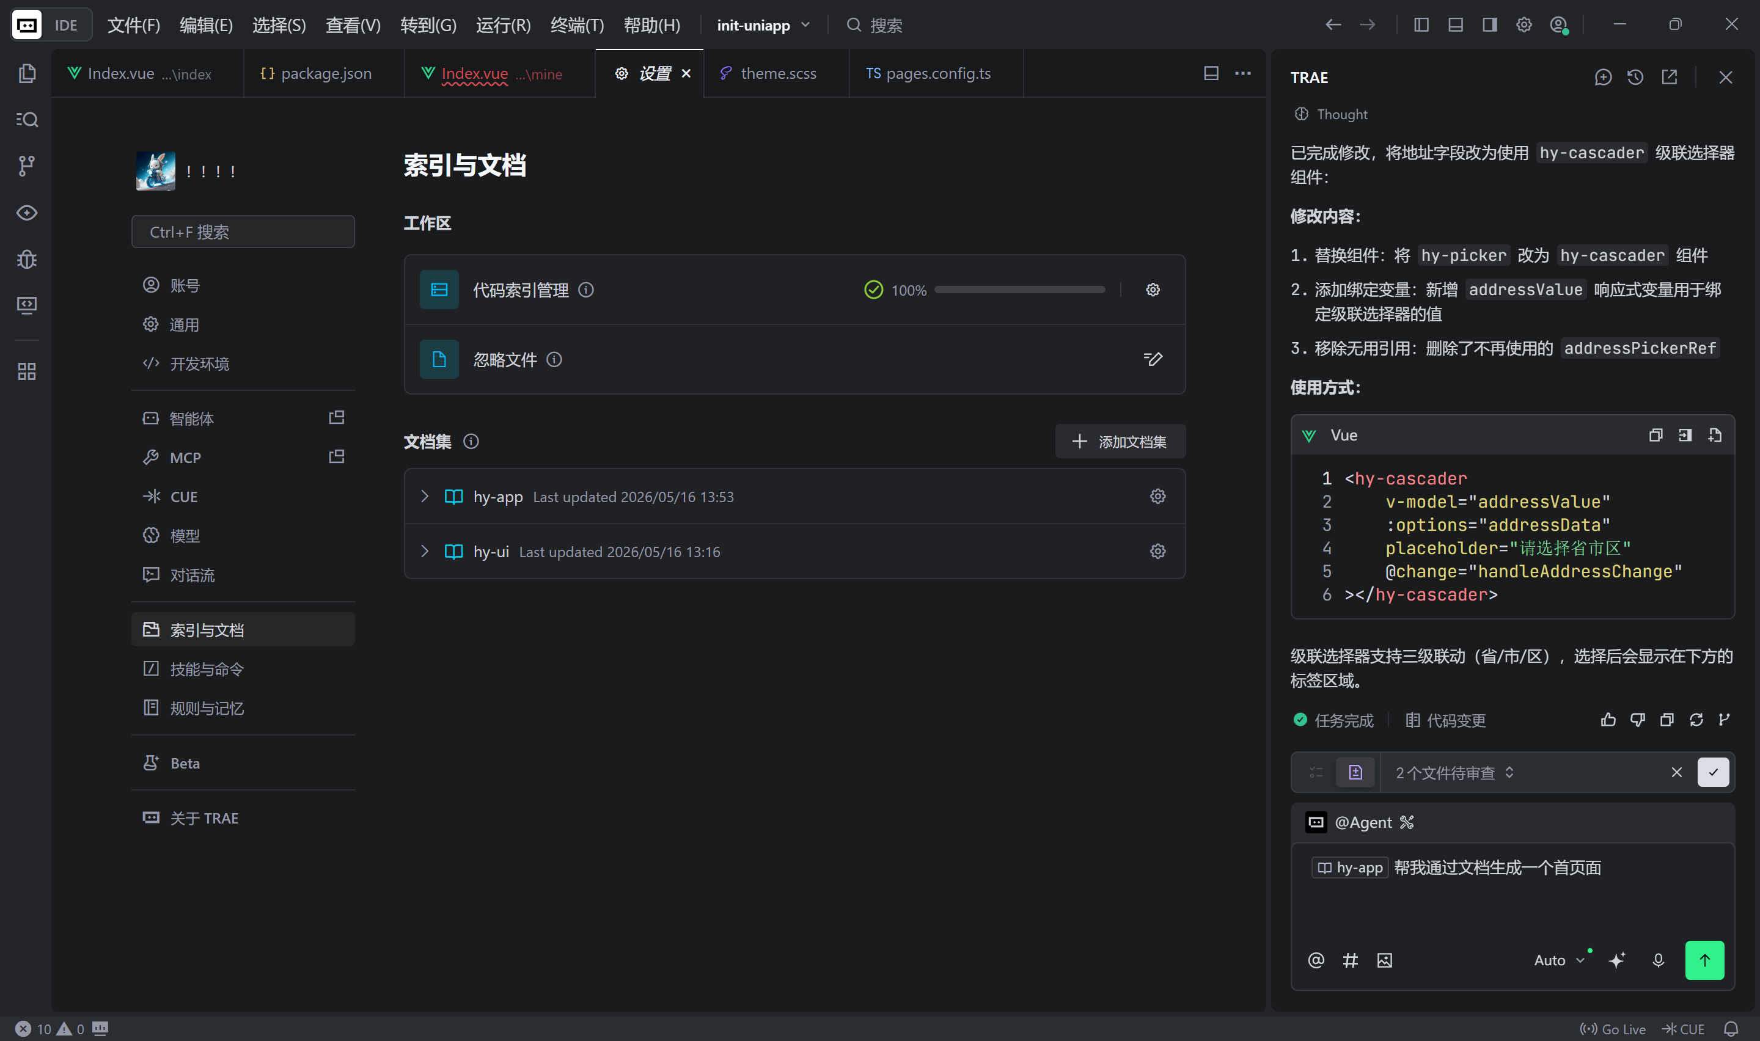Toggle the bottom panel layout icon
The height and width of the screenshot is (1041, 1760).
[x=1456, y=24]
